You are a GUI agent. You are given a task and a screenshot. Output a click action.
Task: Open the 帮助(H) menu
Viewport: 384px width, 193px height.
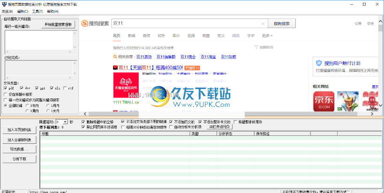[53, 12]
